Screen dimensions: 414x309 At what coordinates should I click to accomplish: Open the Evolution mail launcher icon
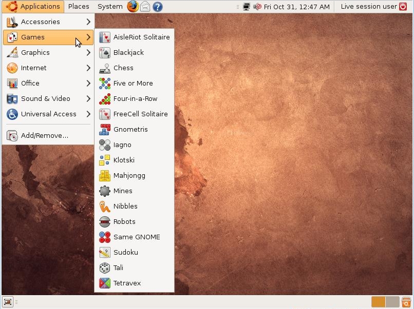pyautogui.click(x=145, y=7)
